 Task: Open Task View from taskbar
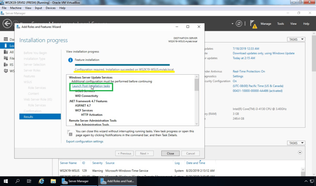click(x=29, y=181)
